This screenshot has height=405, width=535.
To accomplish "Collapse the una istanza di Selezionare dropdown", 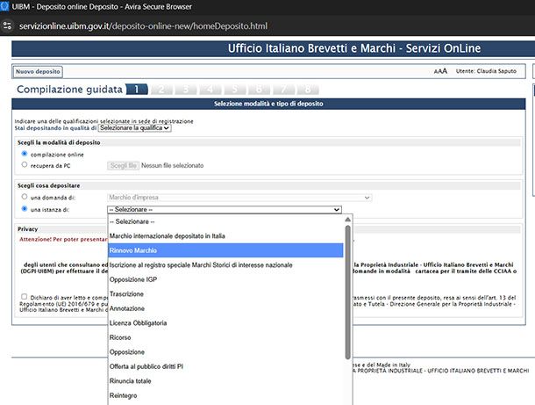I will pos(225,209).
